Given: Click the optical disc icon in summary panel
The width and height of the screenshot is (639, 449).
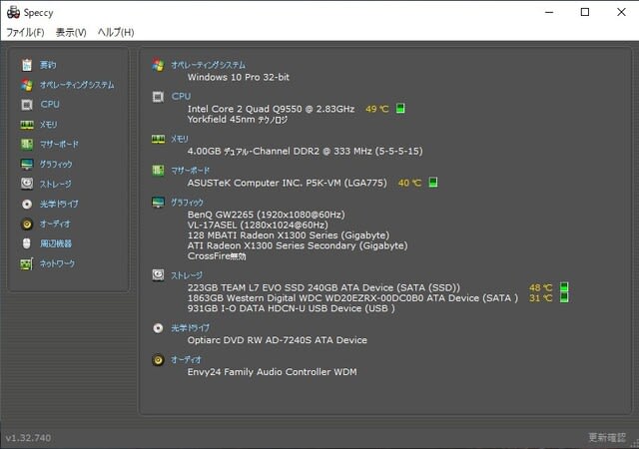Looking at the screenshot, I should [x=158, y=328].
